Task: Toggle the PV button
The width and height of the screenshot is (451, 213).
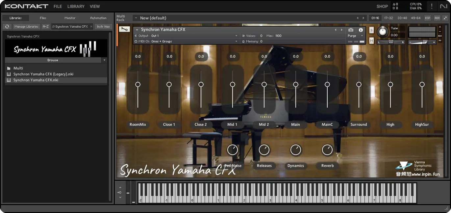Action: (x=440, y=40)
